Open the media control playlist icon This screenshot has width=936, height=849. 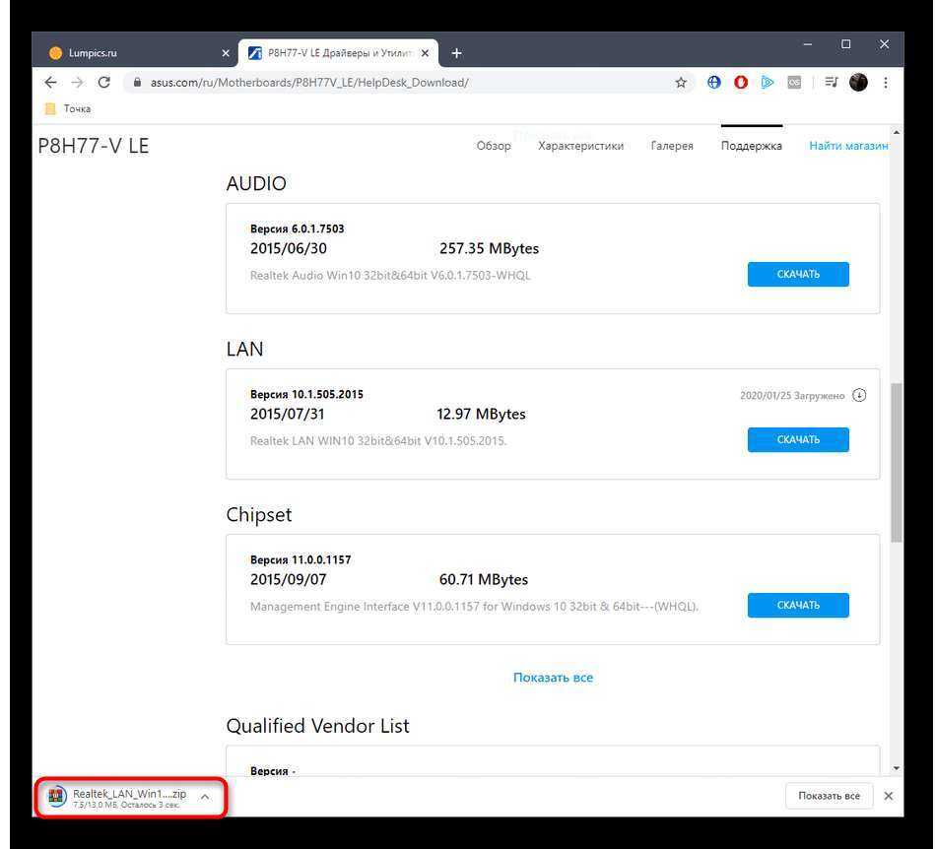(831, 83)
